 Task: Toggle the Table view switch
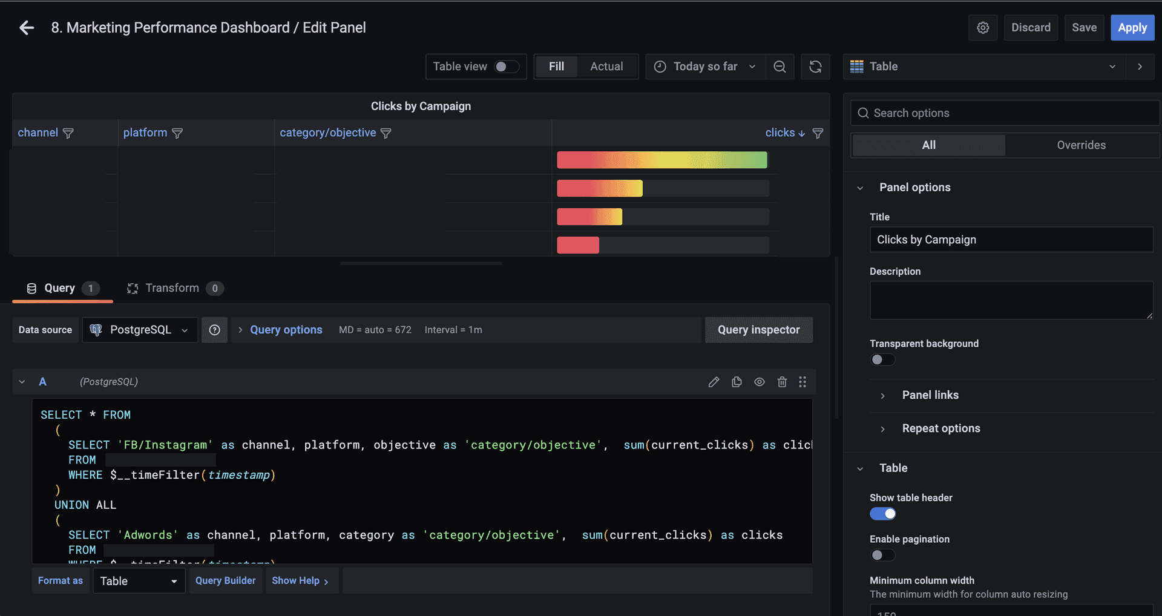coord(506,67)
